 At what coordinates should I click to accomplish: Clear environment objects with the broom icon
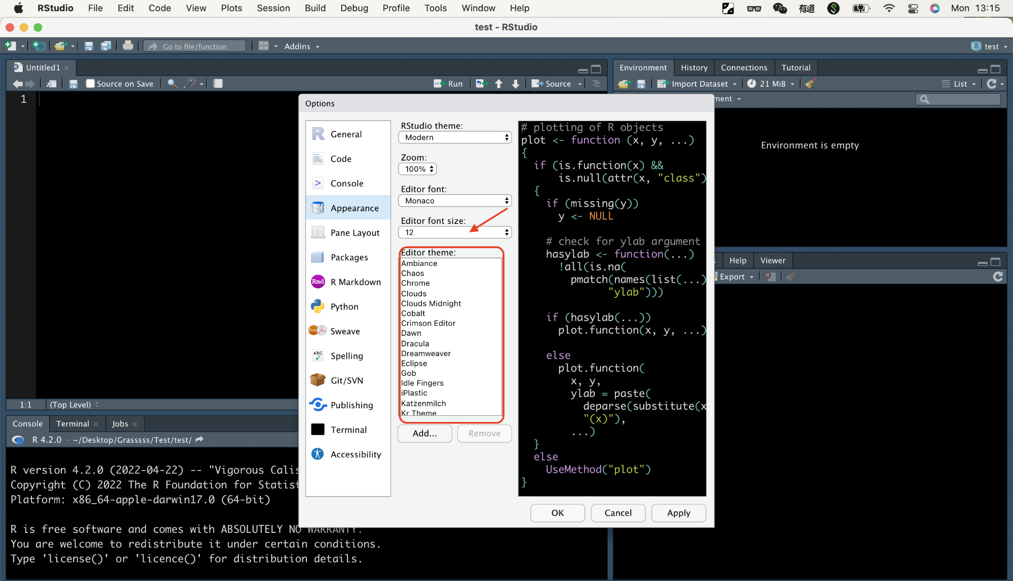810,84
